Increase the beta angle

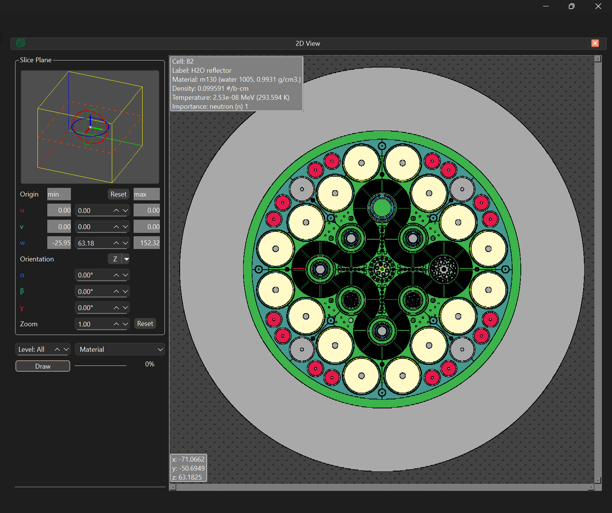point(116,291)
